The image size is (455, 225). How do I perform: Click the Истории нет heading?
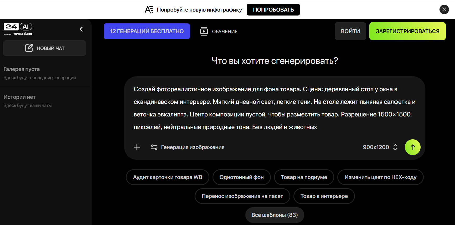coord(19,97)
